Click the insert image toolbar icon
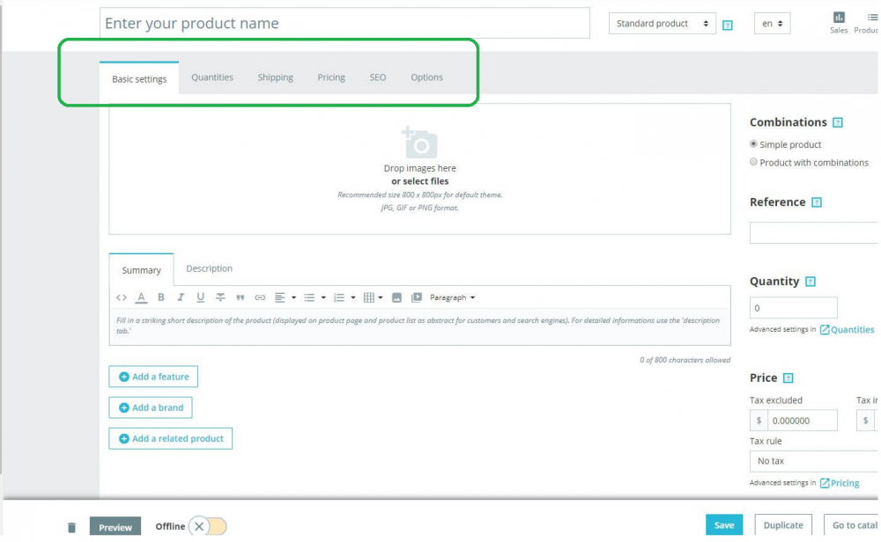The image size is (881, 542). click(397, 298)
